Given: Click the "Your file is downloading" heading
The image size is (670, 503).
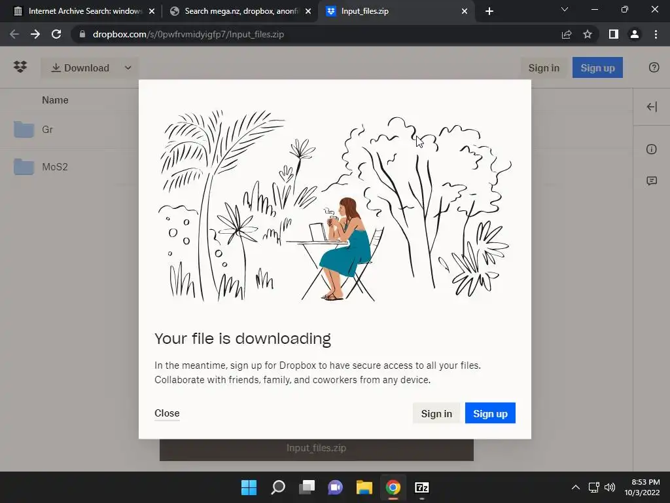Looking at the screenshot, I should 243,339.
